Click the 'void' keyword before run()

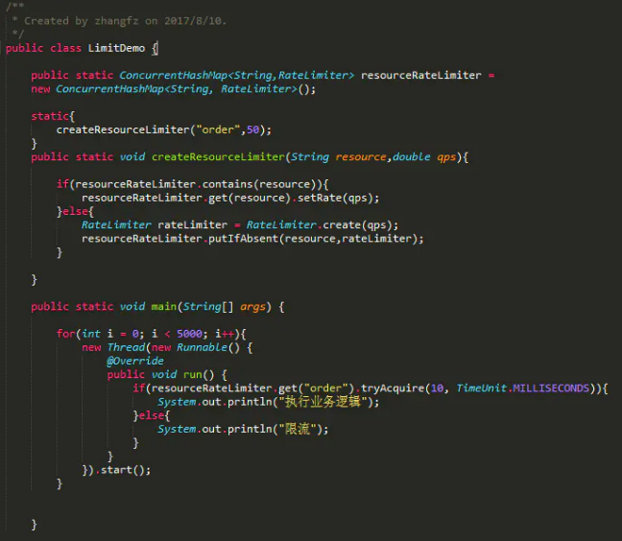click(x=164, y=374)
